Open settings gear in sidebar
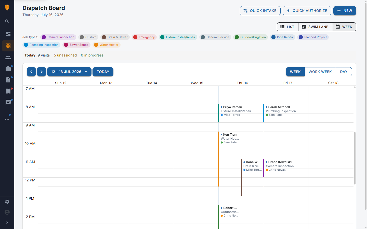Screen dimensions: 367x229 [x=7, y=202]
